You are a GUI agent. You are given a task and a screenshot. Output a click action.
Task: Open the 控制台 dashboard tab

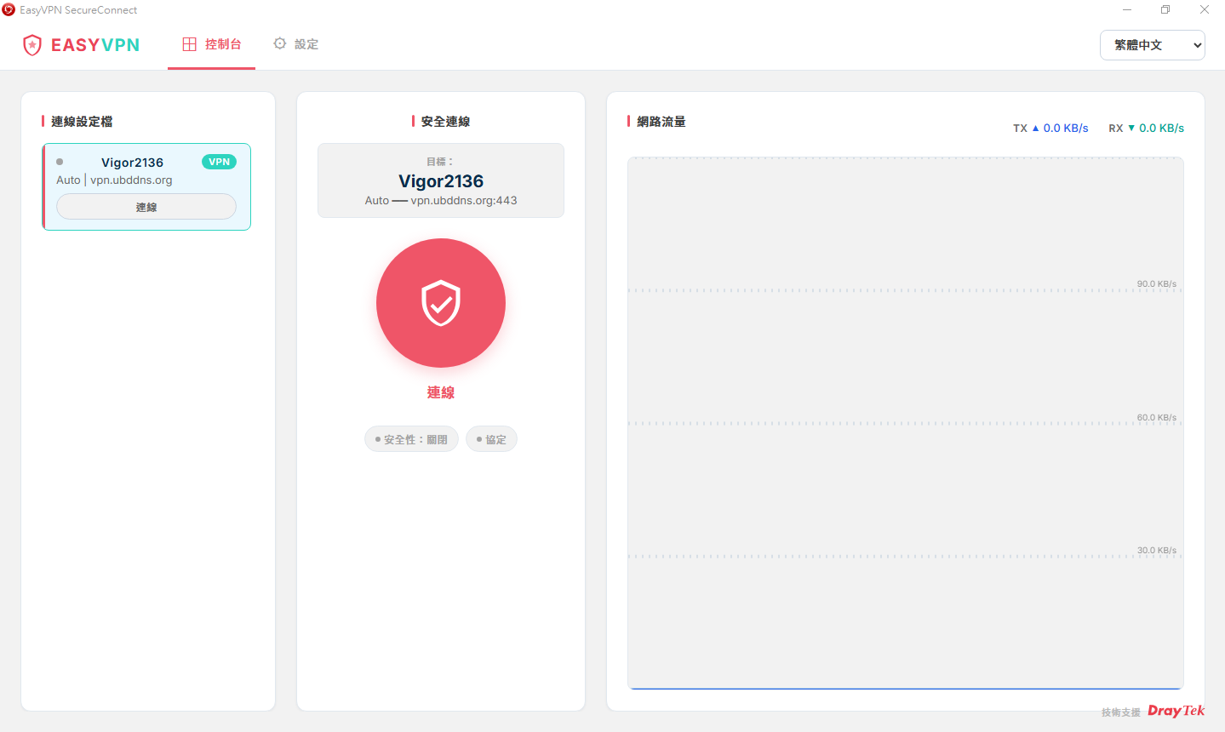tap(212, 44)
